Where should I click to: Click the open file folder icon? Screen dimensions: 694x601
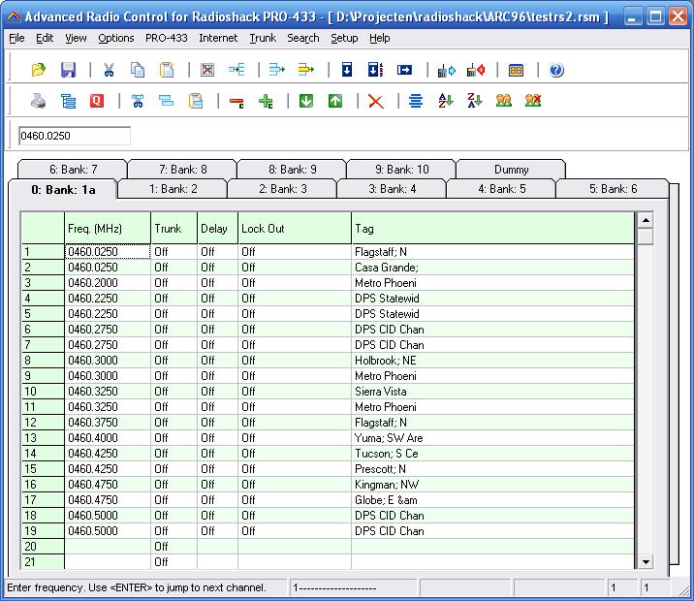pos(39,70)
